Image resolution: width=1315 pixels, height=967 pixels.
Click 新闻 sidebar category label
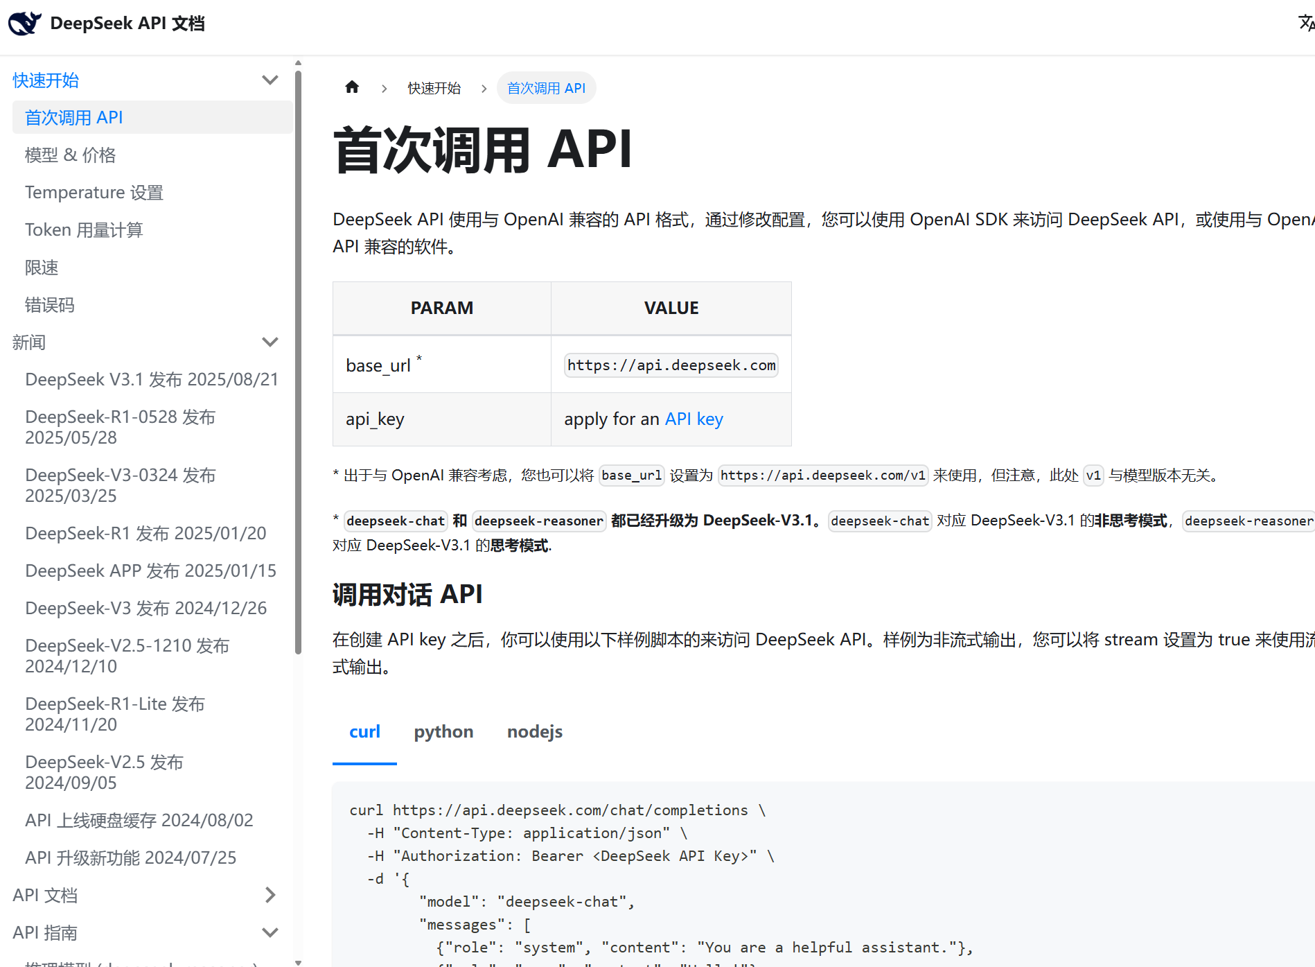tap(29, 342)
